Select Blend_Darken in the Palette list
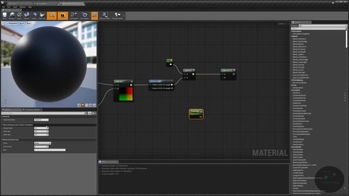 (298, 44)
